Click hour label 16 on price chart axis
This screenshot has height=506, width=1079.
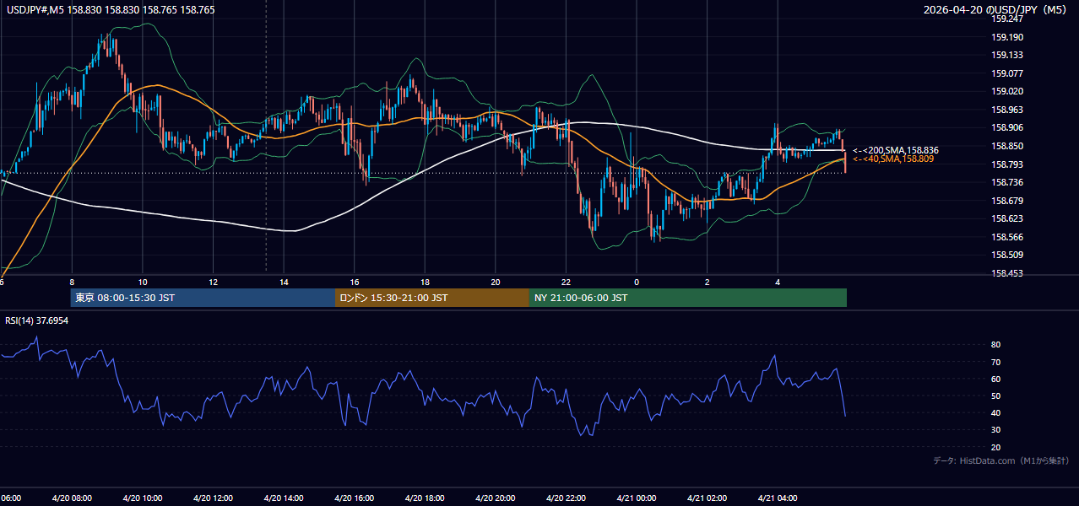[355, 283]
